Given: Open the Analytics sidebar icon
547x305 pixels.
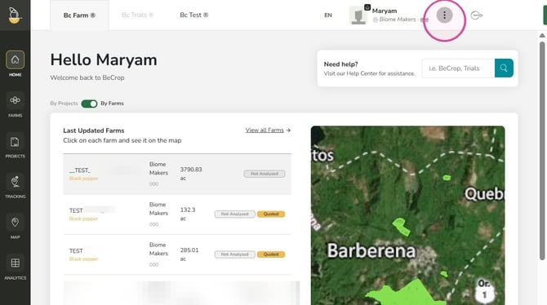Looking at the screenshot, I should [15, 263].
